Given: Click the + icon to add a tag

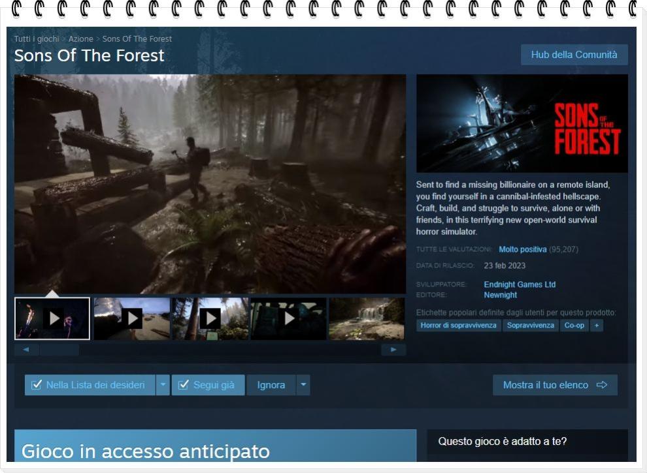Looking at the screenshot, I should pos(596,325).
